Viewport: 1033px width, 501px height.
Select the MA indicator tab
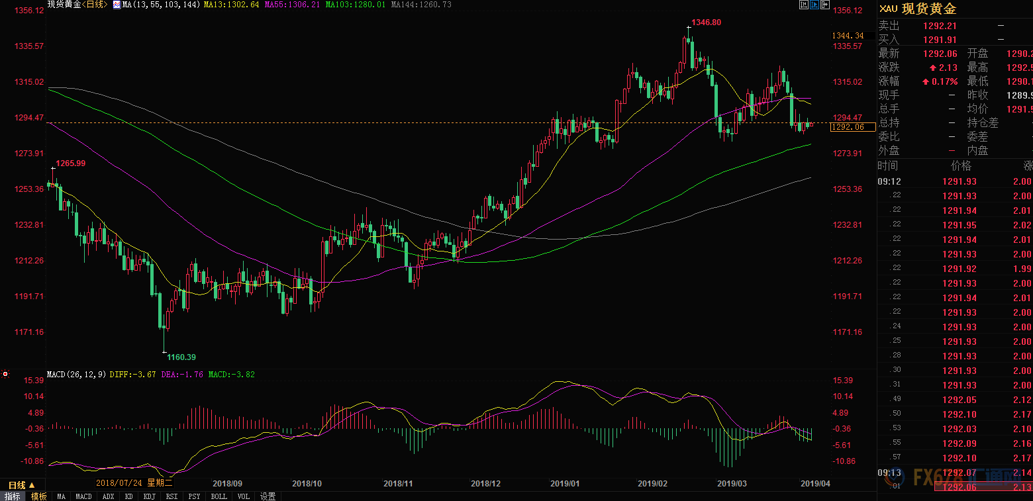tap(61, 496)
